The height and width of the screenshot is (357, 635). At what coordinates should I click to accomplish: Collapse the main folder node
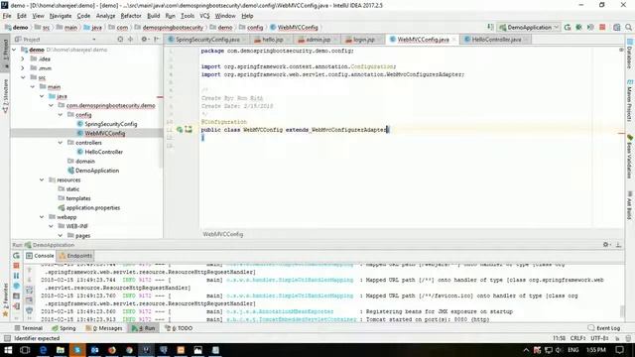click(x=33, y=86)
